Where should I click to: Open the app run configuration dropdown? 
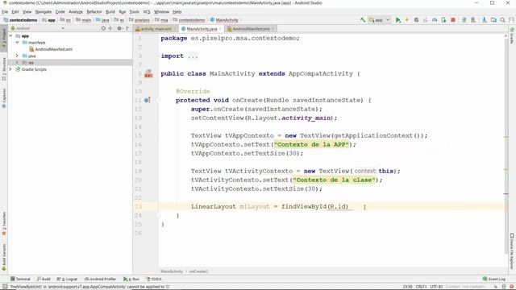[x=380, y=20]
